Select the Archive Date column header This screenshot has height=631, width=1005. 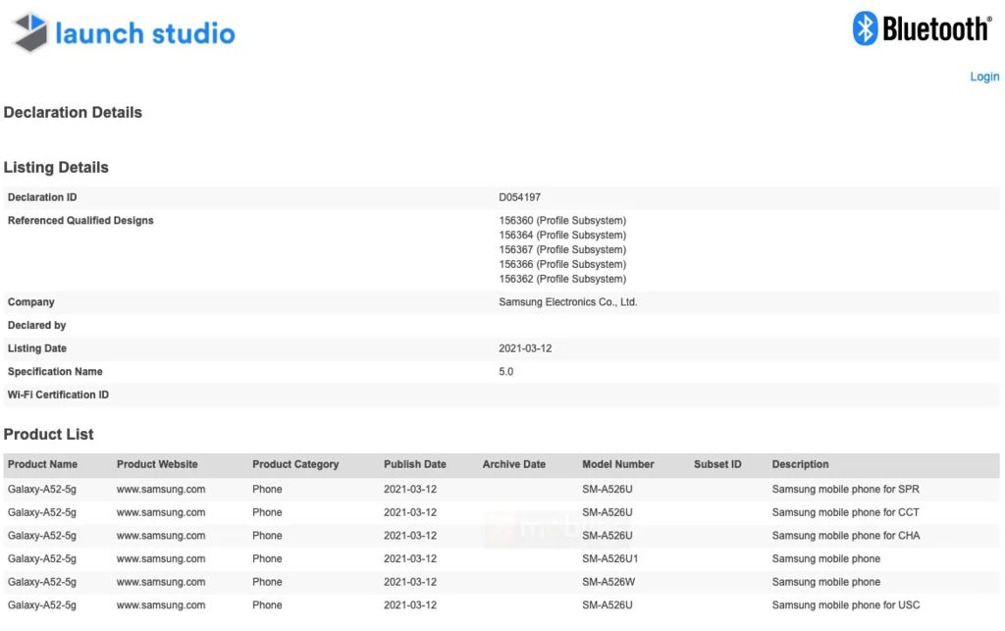(513, 464)
